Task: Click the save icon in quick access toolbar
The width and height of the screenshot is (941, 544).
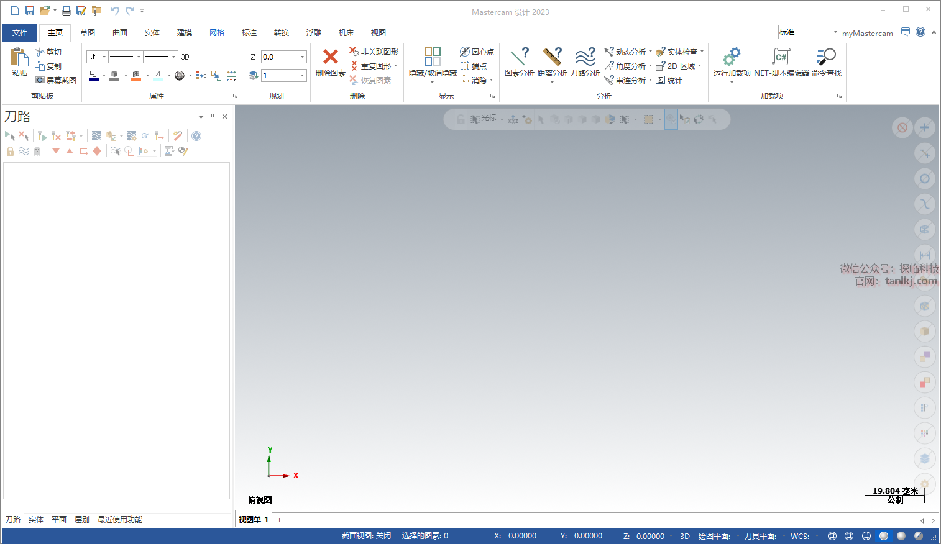Action: point(30,11)
